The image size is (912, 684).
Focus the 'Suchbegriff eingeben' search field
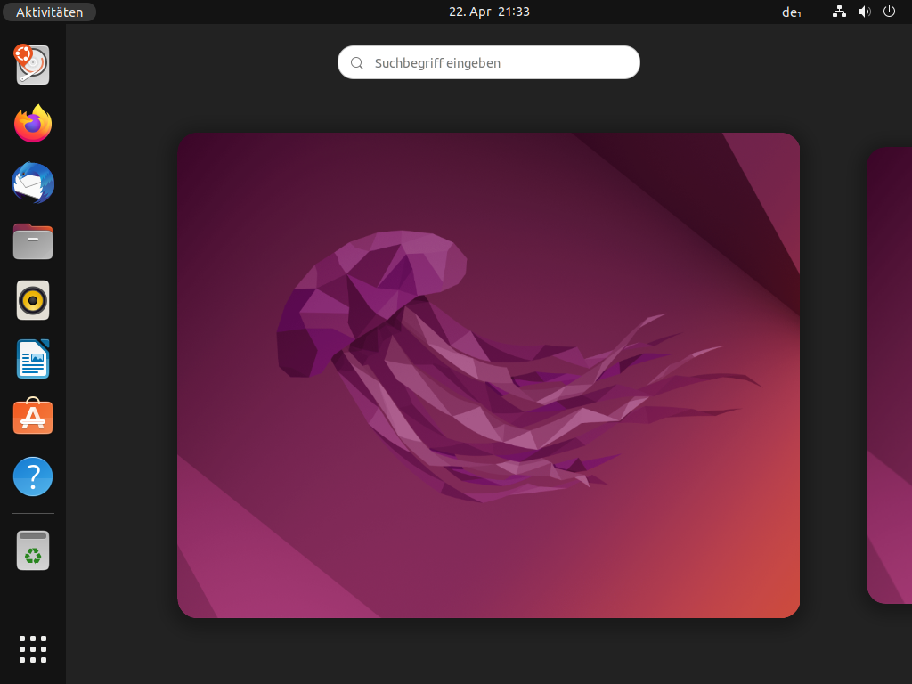pyautogui.click(x=489, y=62)
